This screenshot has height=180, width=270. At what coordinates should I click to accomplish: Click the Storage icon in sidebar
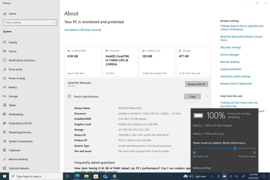pyautogui.click(x=5, y=96)
